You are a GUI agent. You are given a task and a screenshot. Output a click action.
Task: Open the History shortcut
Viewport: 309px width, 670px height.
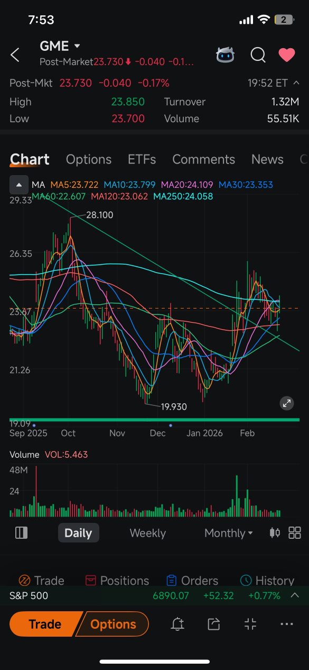pos(267,581)
